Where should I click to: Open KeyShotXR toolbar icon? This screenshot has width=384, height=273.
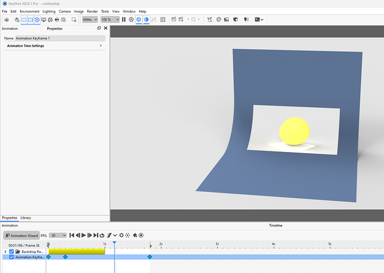click(50, 19)
